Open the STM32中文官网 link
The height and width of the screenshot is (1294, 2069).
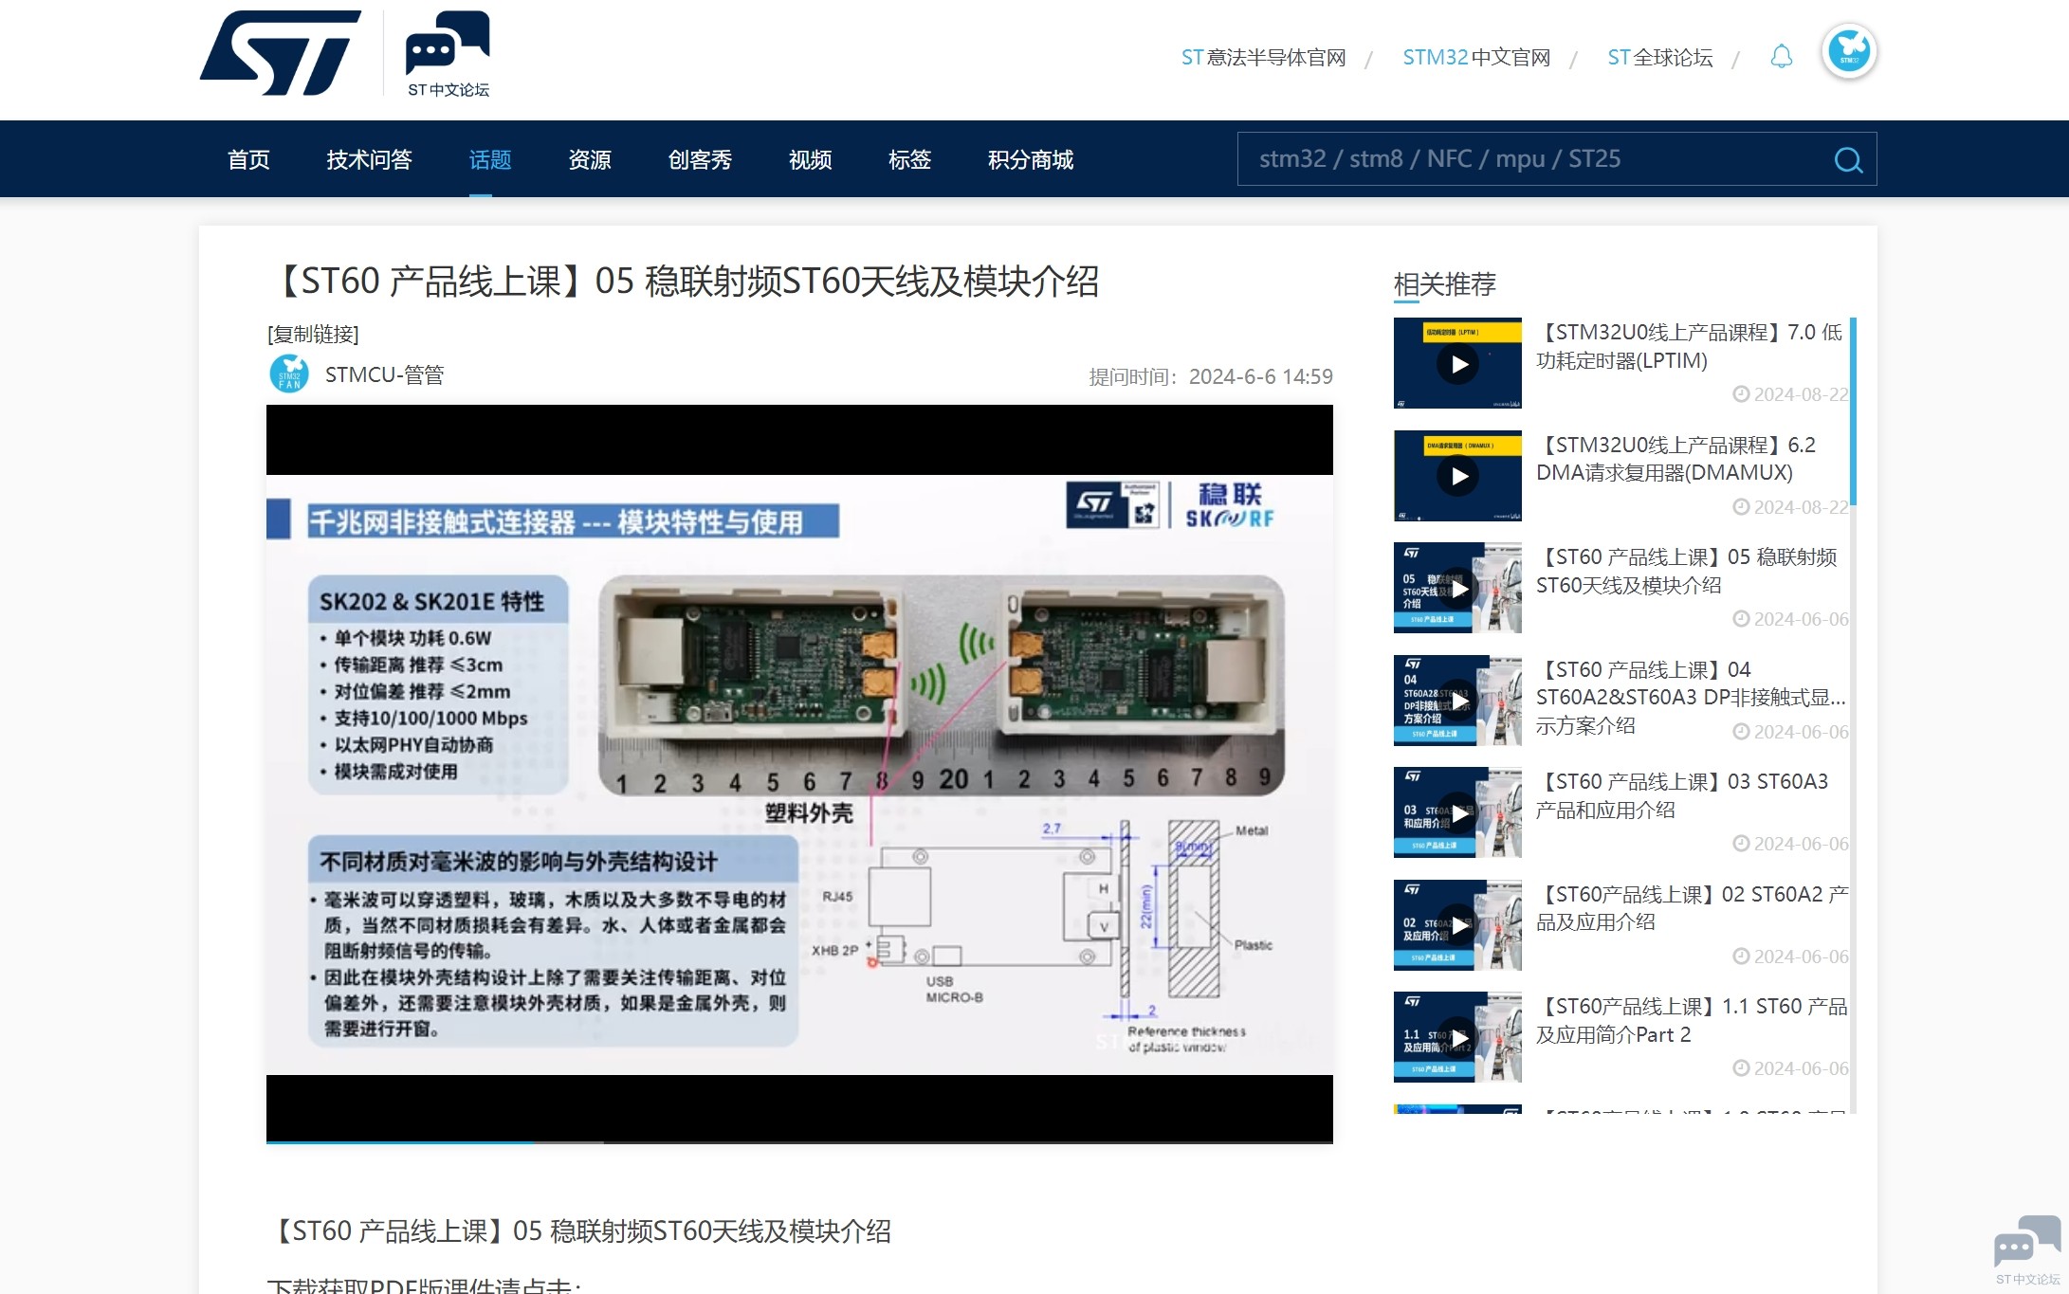1476,58
